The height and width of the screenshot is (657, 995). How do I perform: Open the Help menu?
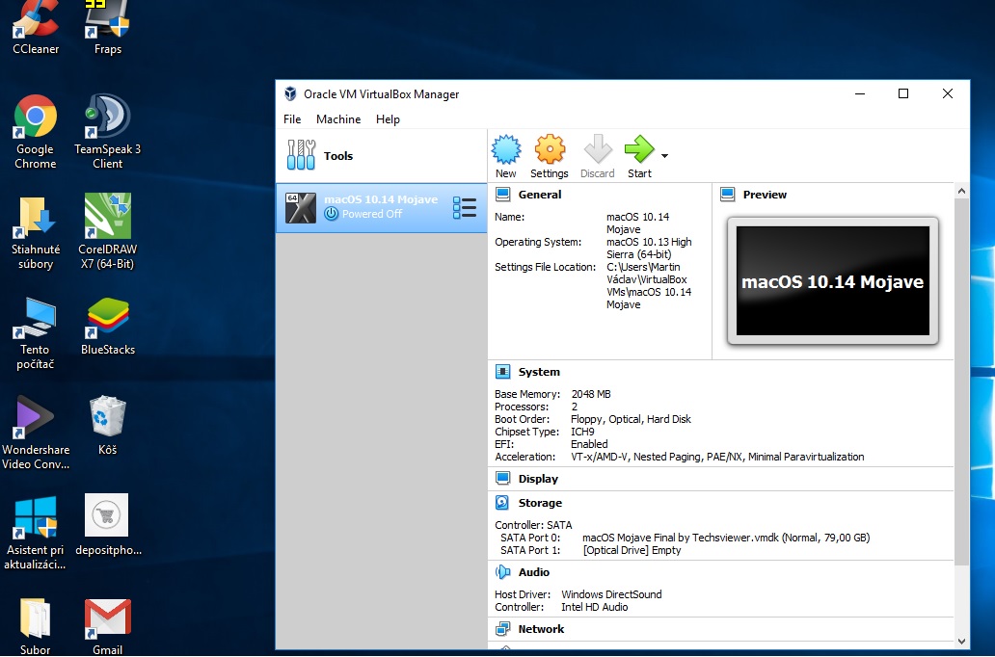tap(388, 119)
